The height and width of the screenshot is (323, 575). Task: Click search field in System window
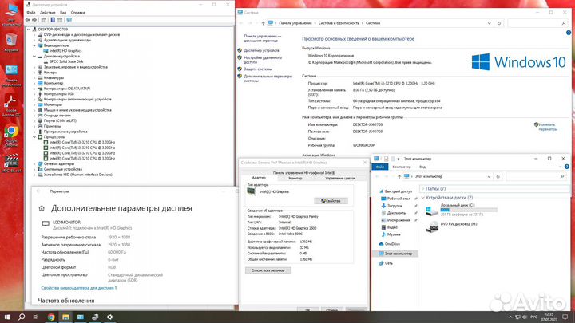(538, 23)
